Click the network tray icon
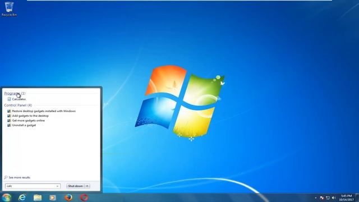 click(x=328, y=198)
